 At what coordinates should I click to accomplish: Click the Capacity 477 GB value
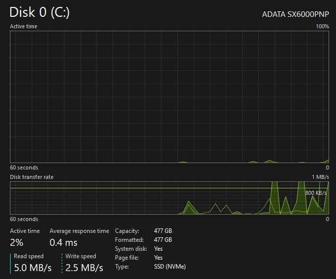tap(163, 231)
